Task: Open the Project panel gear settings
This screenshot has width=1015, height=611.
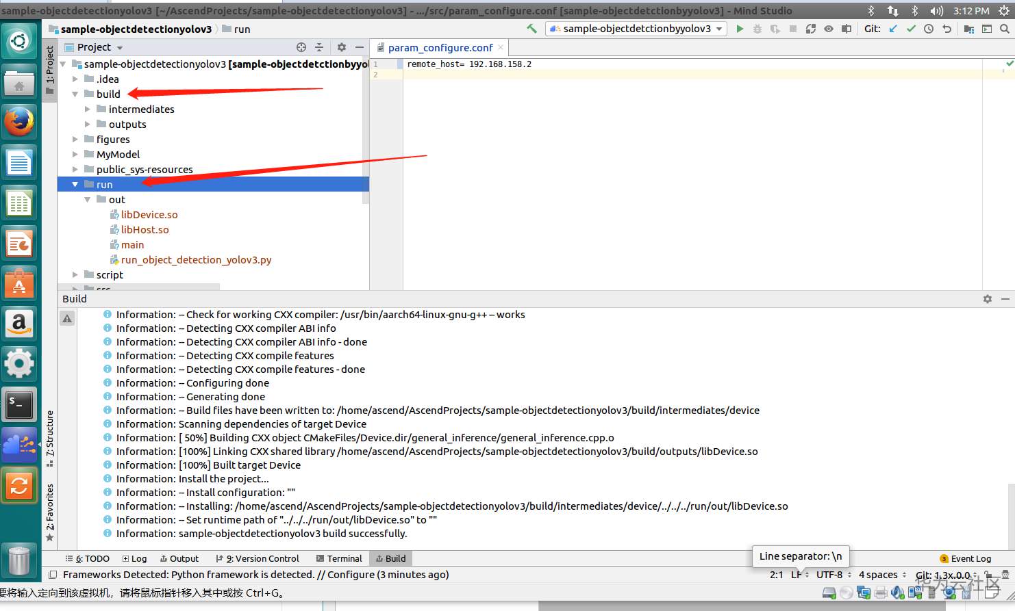Action: [x=342, y=47]
